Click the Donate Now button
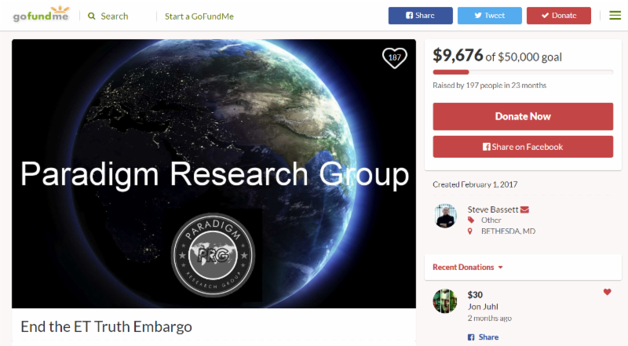 (x=523, y=117)
